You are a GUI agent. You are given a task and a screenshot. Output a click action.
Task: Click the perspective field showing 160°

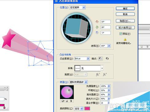click(x=104, y=46)
